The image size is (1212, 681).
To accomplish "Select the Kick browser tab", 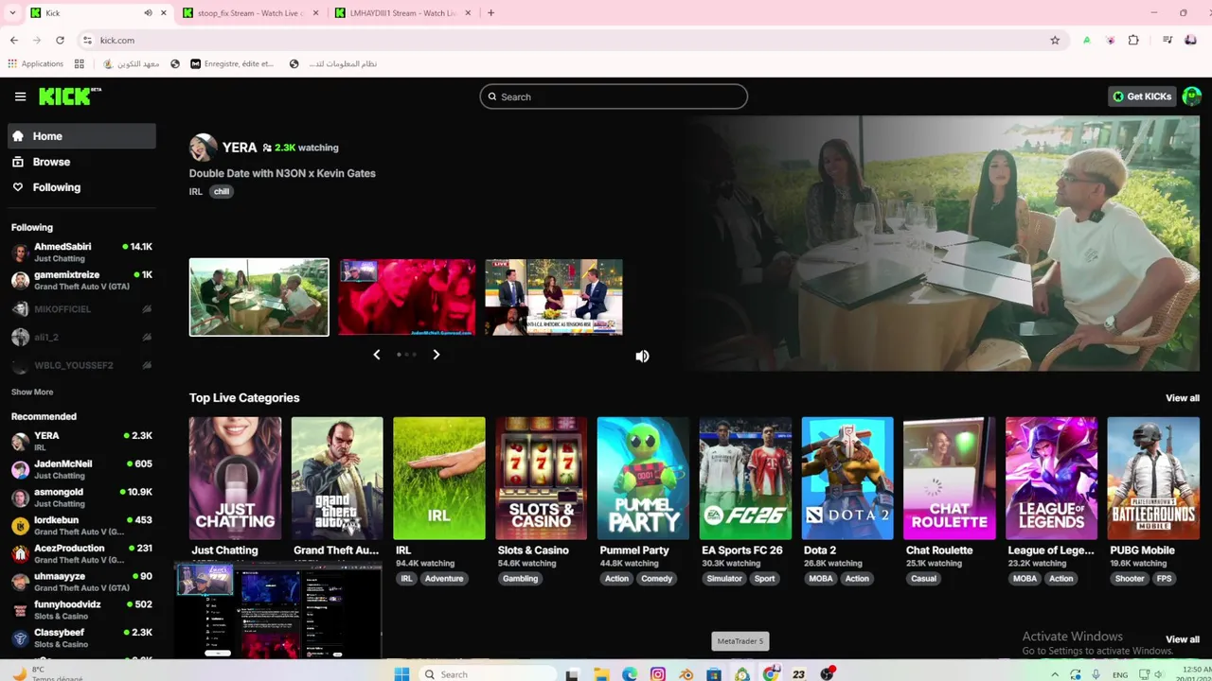I will point(98,13).
